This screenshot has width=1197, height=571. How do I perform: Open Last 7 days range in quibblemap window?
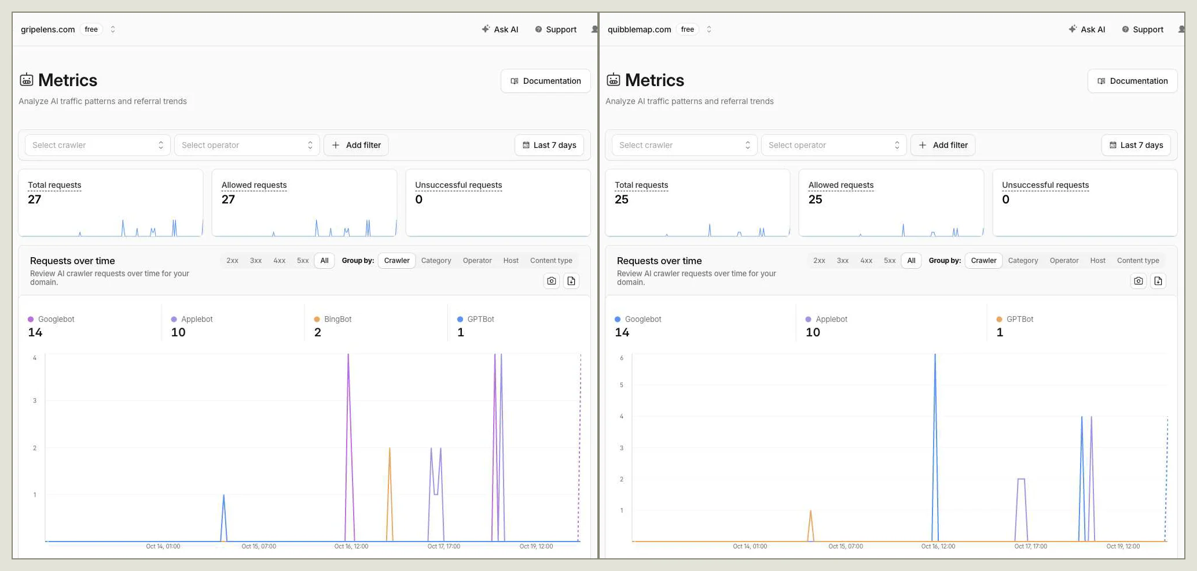point(1136,145)
